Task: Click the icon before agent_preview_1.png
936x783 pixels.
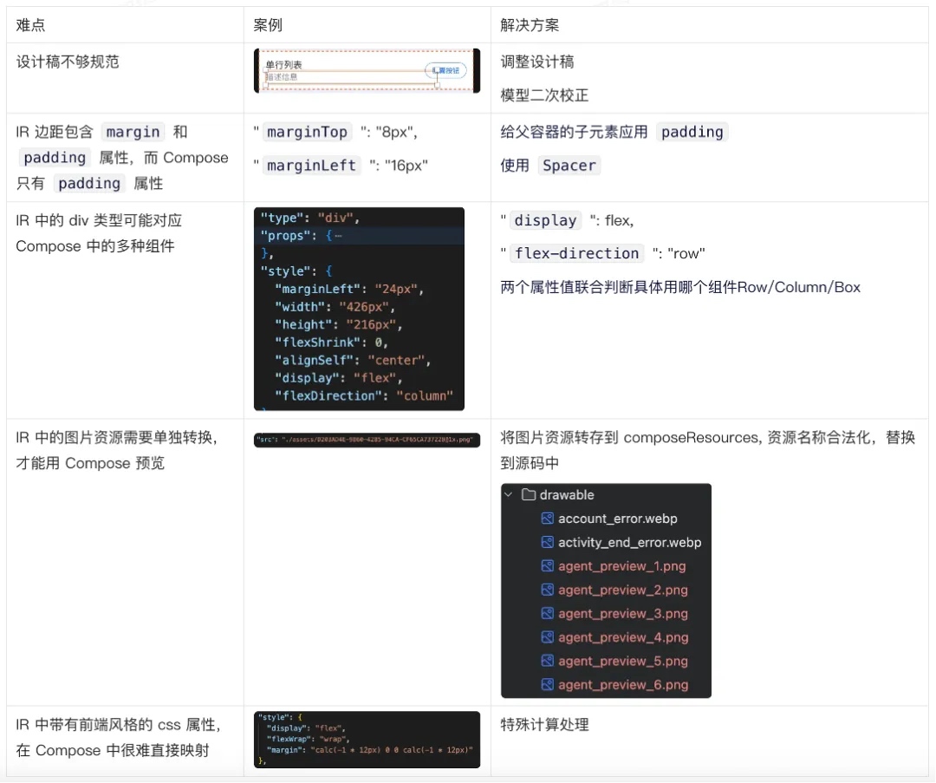Action: 547,566
